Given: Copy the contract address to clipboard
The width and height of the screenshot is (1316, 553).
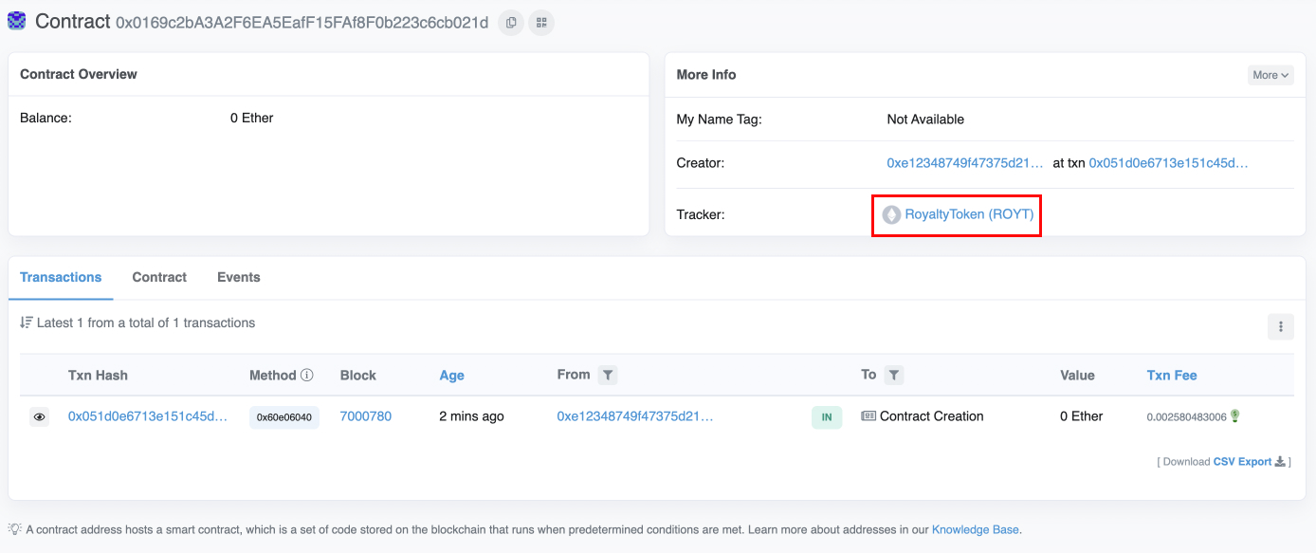Looking at the screenshot, I should click(511, 23).
